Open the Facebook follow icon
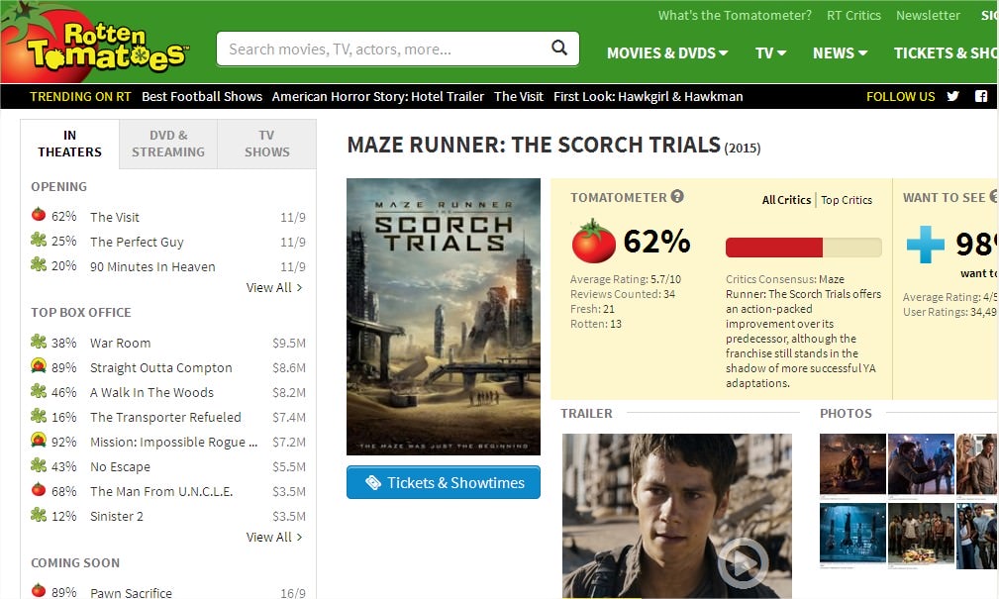The image size is (999, 599). pyautogui.click(x=981, y=96)
